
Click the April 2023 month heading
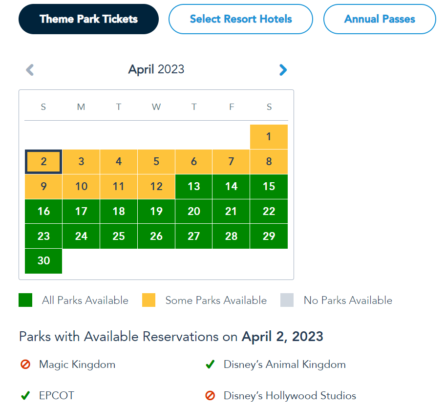[x=156, y=69]
